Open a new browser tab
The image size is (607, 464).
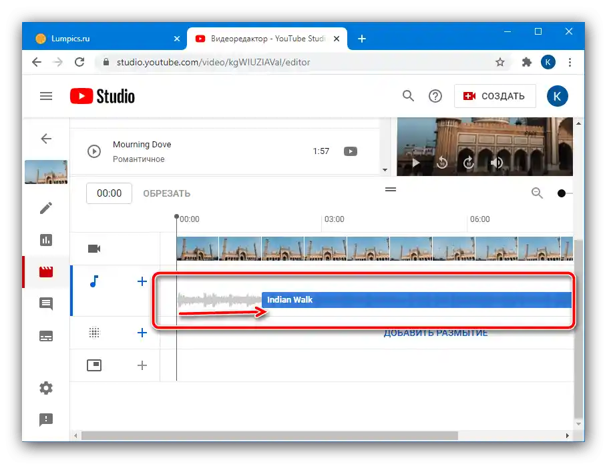[361, 39]
